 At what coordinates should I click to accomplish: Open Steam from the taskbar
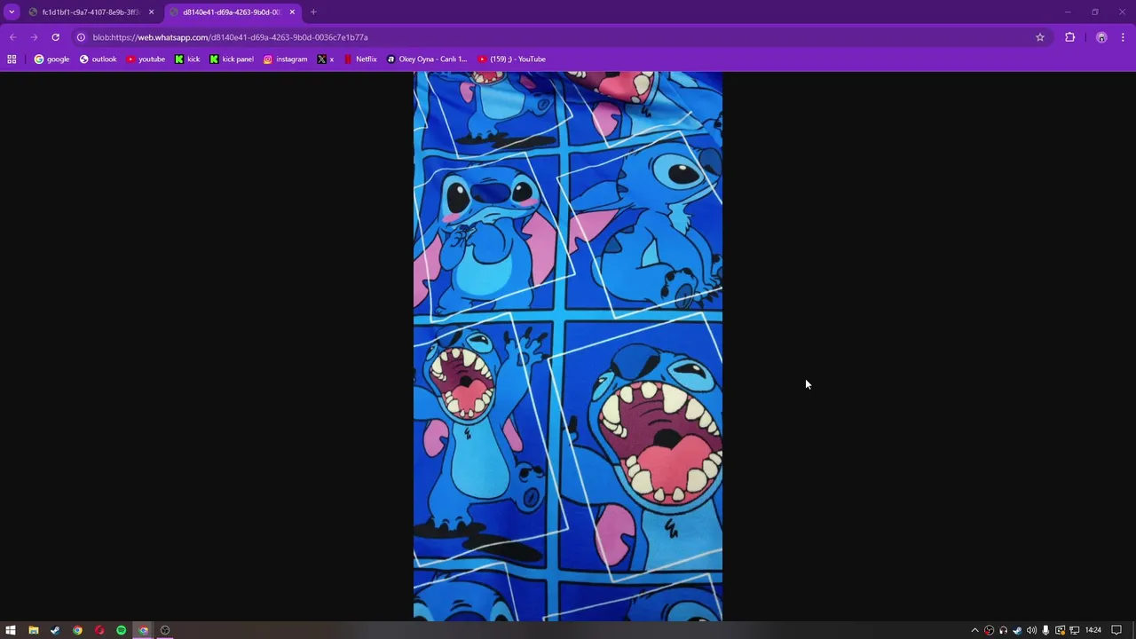coord(55,630)
